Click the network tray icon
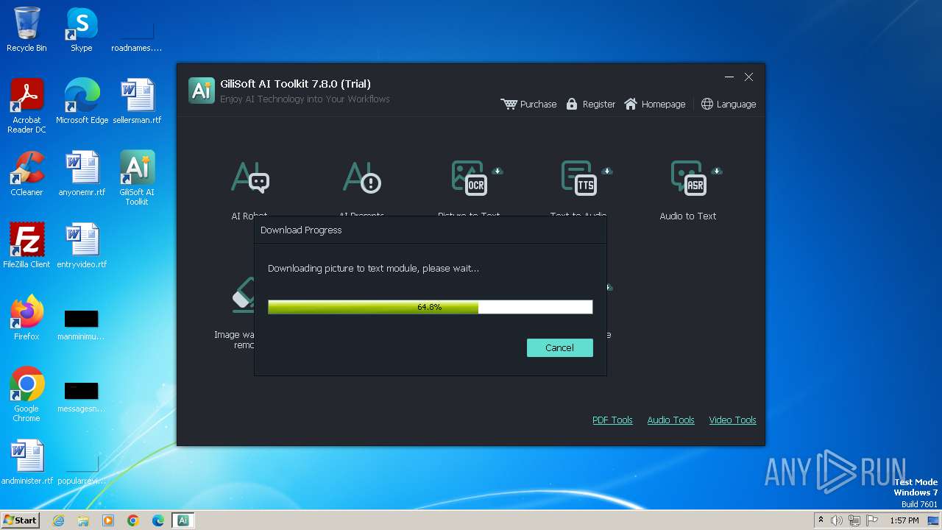This screenshot has height=530, width=942. (854, 520)
